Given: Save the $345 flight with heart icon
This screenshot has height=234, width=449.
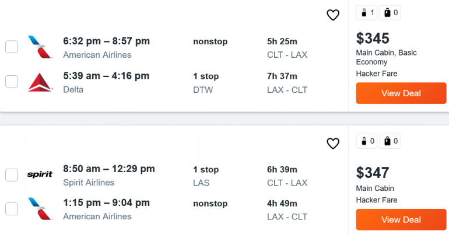Looking at the screenshot, I should tap(333, 15).
